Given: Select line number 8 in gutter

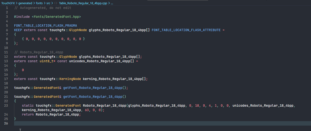Looking at the screenshot, I should point(7,39).
